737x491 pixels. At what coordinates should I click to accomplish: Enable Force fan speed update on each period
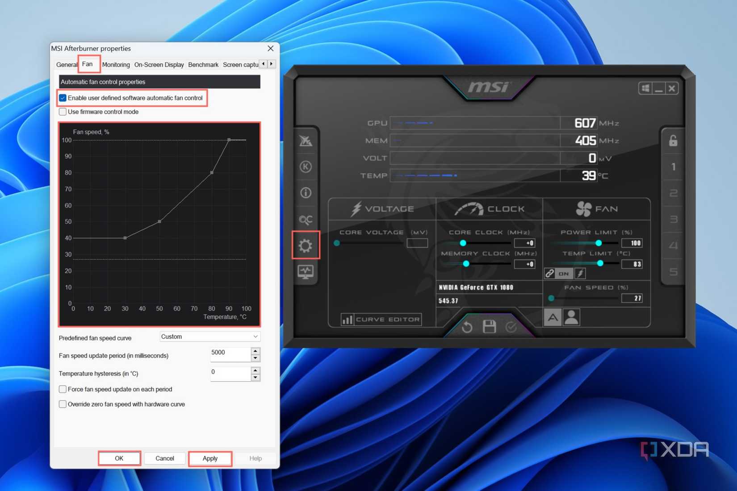click(x=63, y=389)
